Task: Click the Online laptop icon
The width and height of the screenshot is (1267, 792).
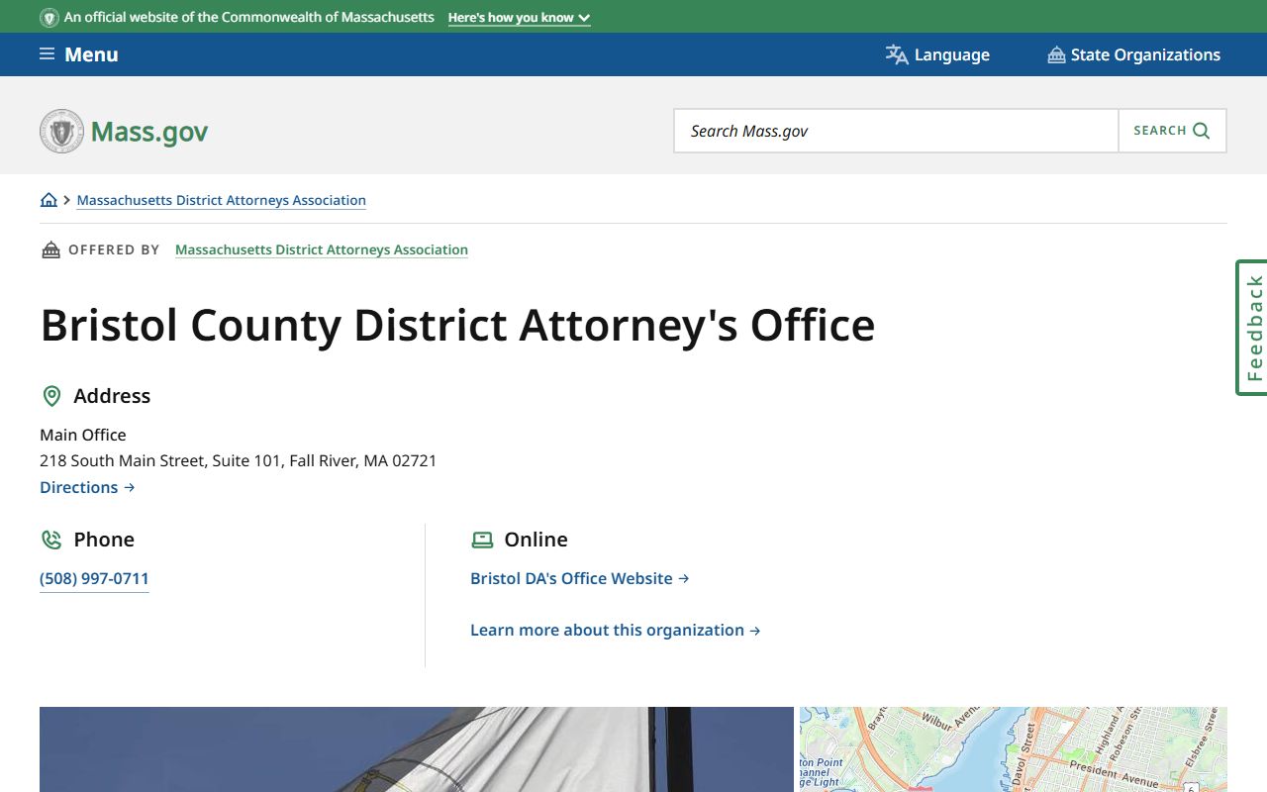Action: pyautogui.click(x=482, y=540)
